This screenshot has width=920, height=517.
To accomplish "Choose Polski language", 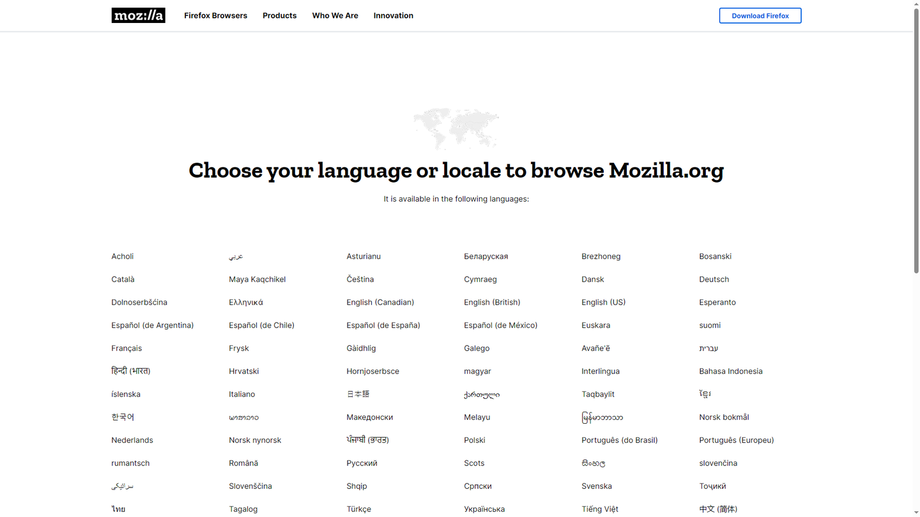I will point(474,440).
